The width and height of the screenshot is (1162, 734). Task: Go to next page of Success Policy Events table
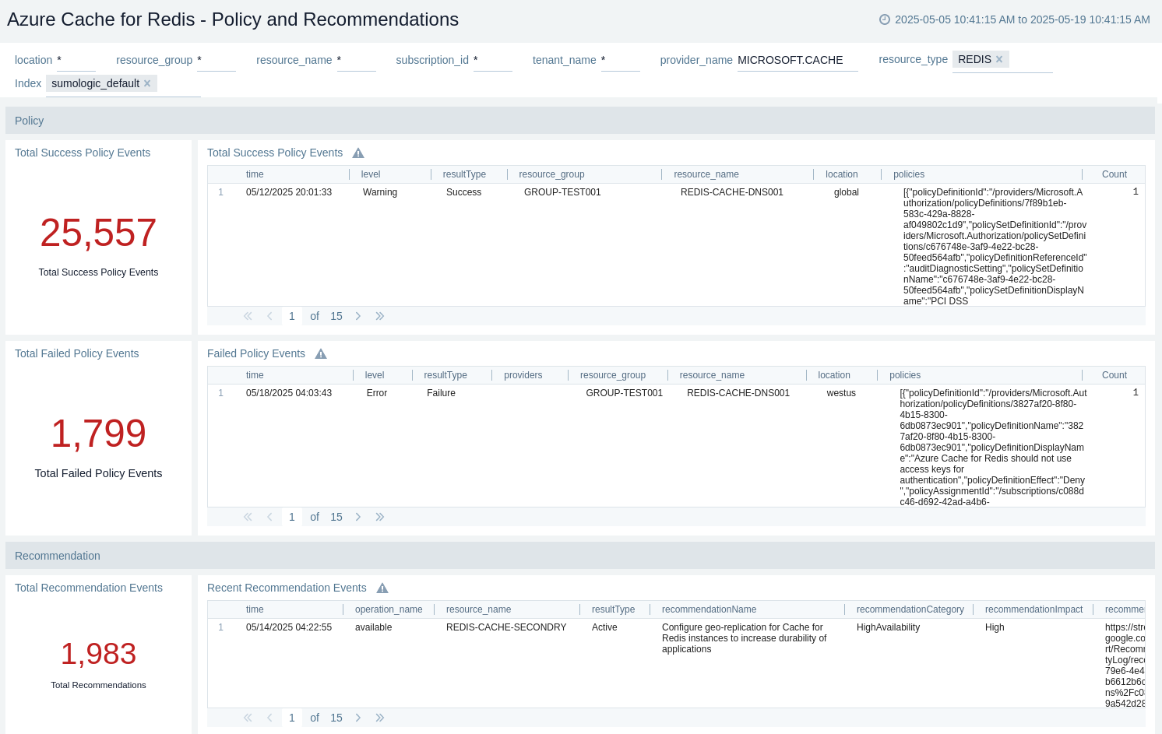(358, 316)
